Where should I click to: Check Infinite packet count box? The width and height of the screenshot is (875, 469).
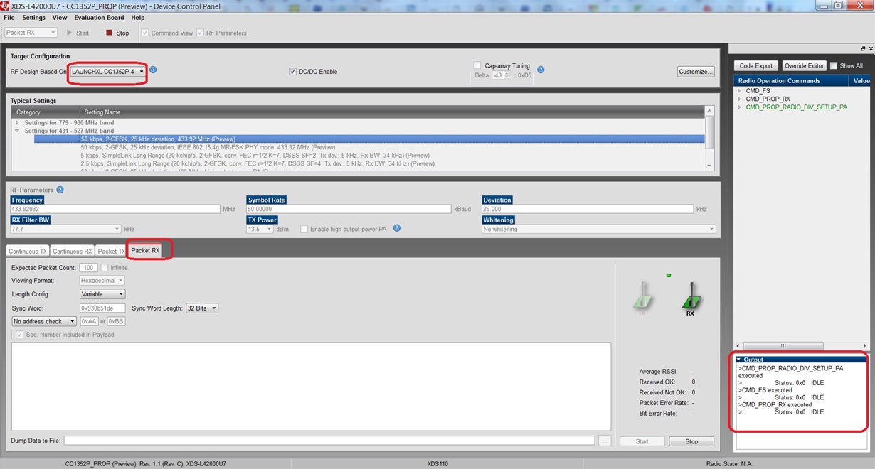[105, 268]
